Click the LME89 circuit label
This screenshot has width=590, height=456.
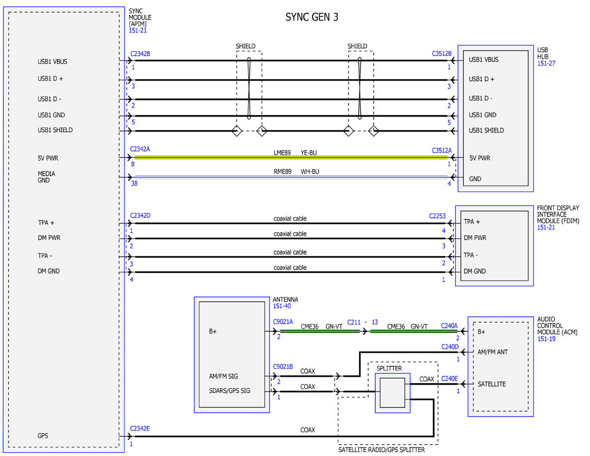283,153
